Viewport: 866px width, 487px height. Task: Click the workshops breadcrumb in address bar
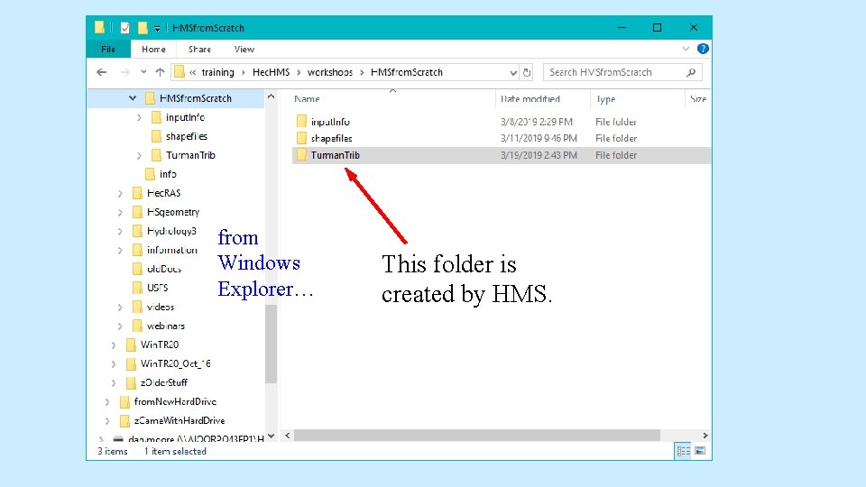330,72
